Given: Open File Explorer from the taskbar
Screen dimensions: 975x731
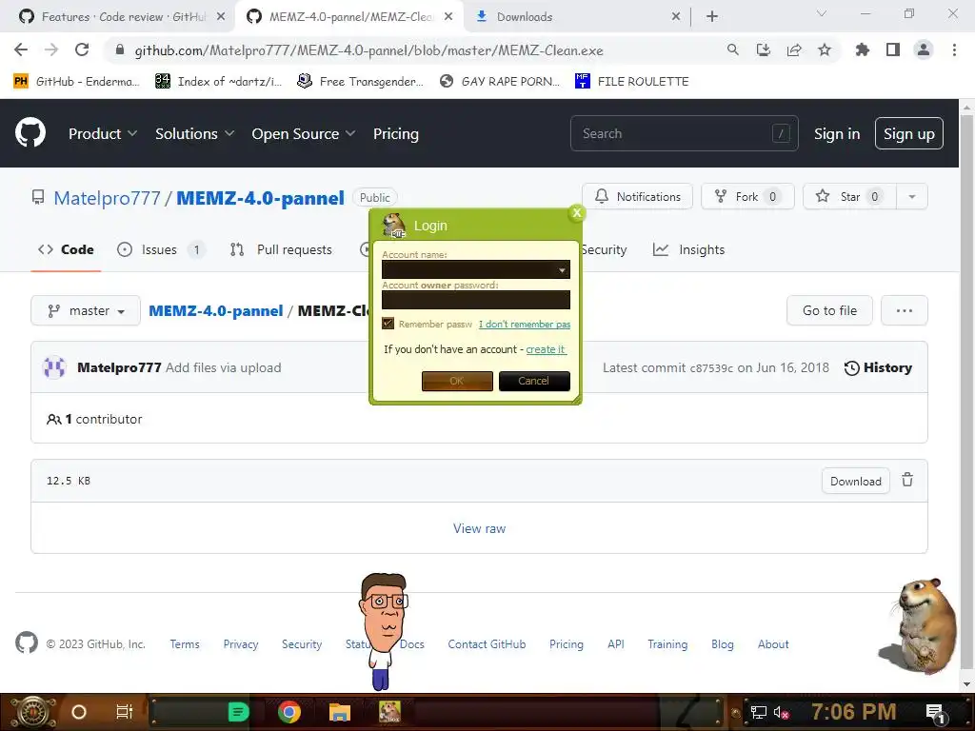Looking at the screenshot, I should [x=340, y=712].
